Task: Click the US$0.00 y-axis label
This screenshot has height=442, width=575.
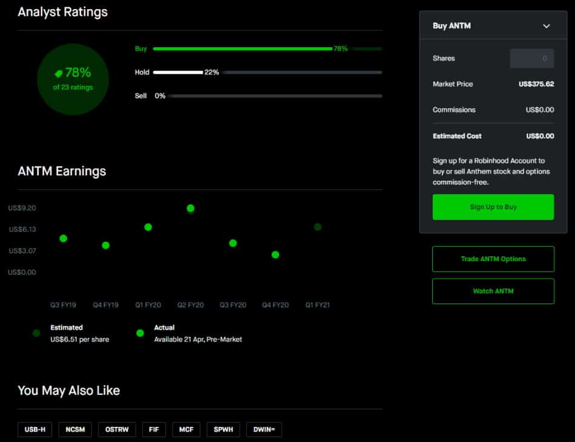Action: click(x=22, y=273)
